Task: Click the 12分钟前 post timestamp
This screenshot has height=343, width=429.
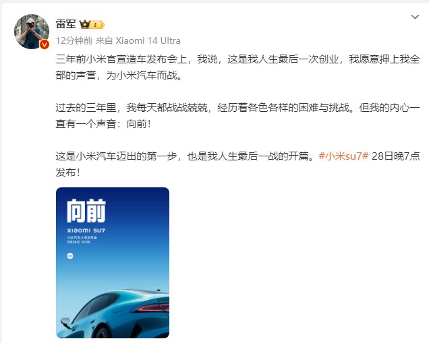Action: (74, 40)
